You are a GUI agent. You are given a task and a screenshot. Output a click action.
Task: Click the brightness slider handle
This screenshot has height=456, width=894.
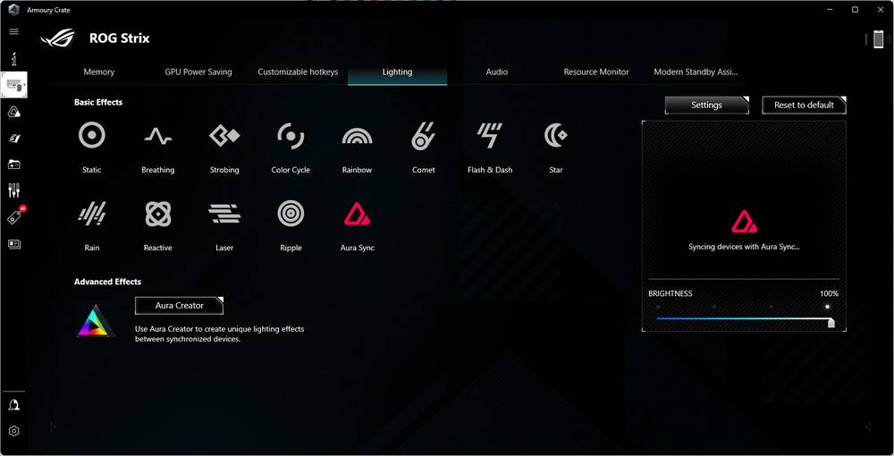(x=831, y=322)
